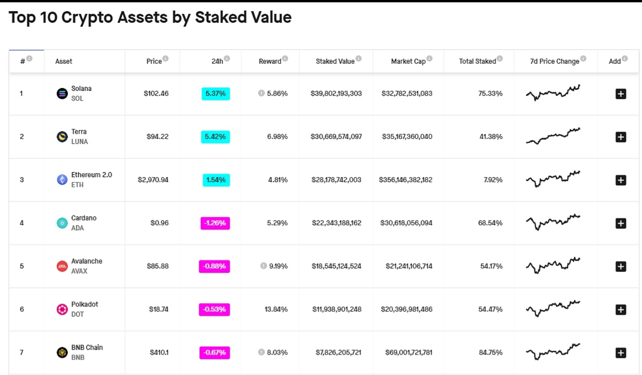Click the Avalanche AVAX red logo
The image size is (642, 375).
[62, 266]
